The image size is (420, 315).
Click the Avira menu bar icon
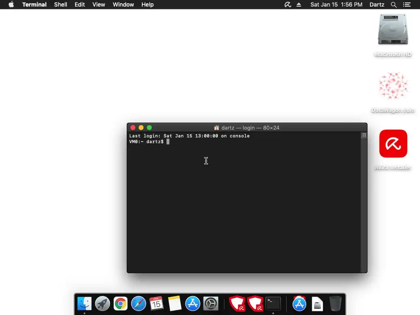click(288, 5)
